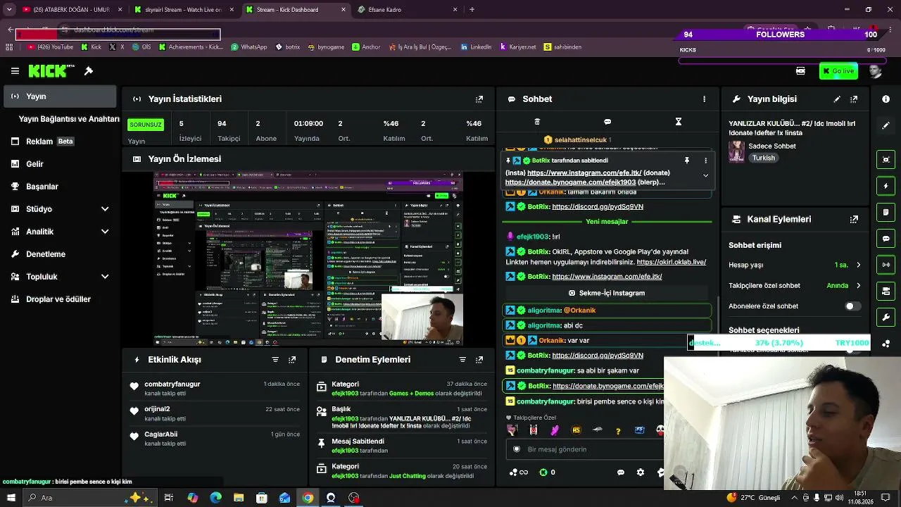
Task: Click the trash icon to clear chat
Action: 537,122
